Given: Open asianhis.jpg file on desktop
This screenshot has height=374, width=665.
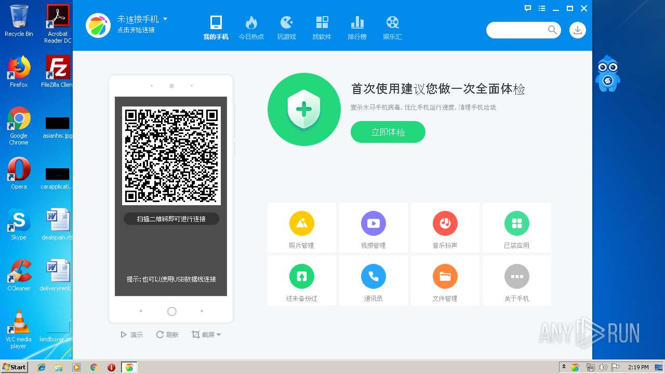Looking at the screenshot, I should point(58,128).
